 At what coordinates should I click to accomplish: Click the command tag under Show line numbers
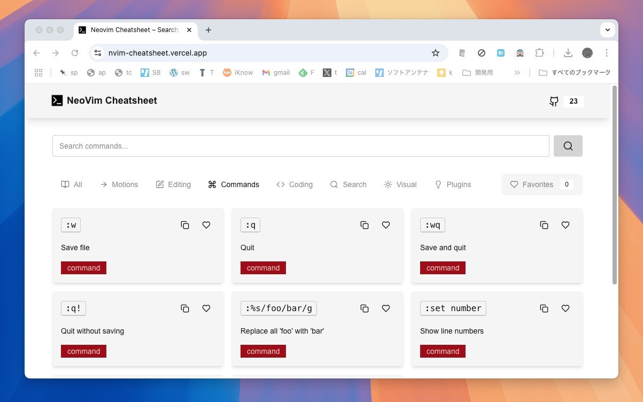pyautogui.click(x=443, y=351)
